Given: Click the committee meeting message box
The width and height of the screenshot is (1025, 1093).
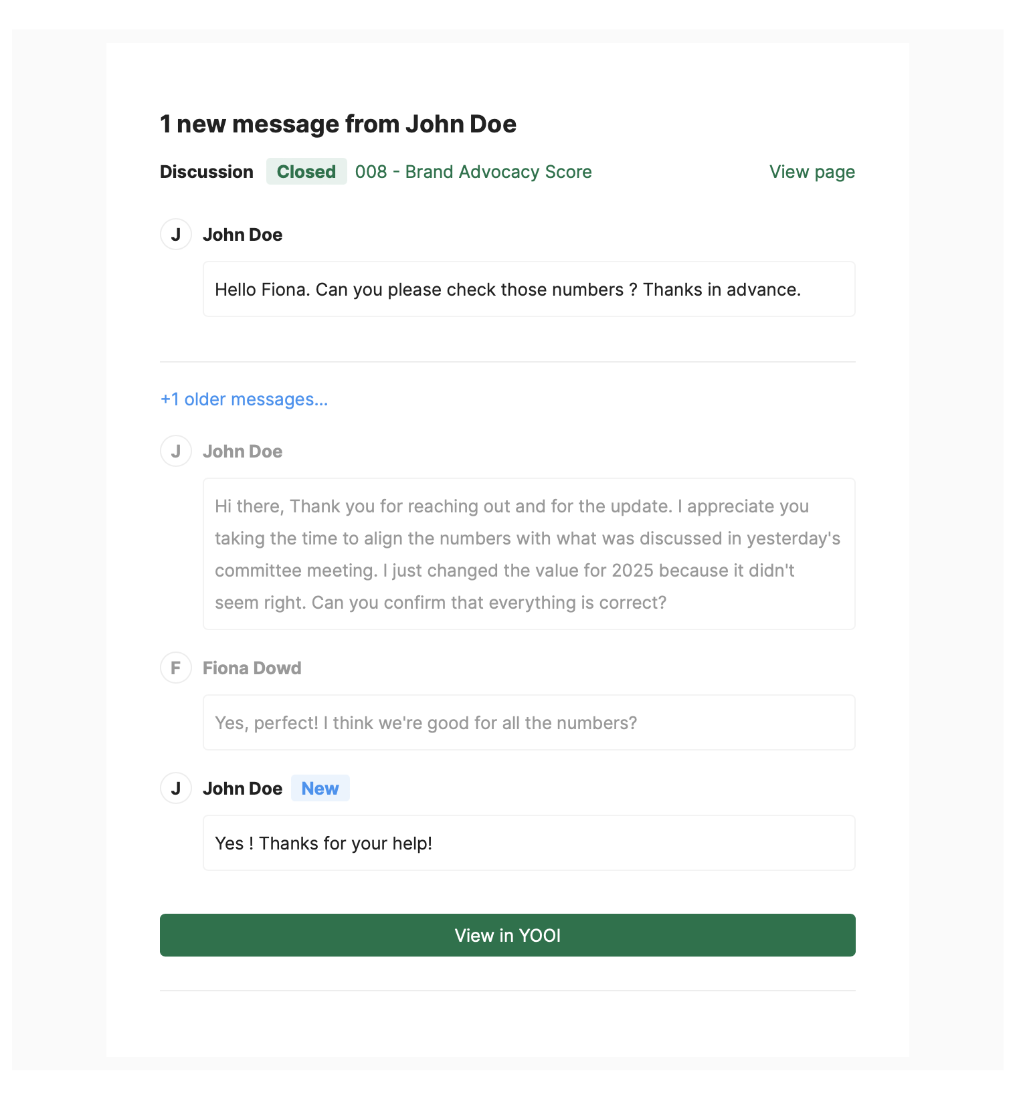Looking at the screenshot, I should point(529,554).
